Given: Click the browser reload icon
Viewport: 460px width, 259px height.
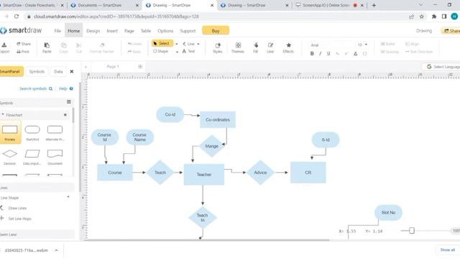Looking at the screenshot, I should coord(17,17).
